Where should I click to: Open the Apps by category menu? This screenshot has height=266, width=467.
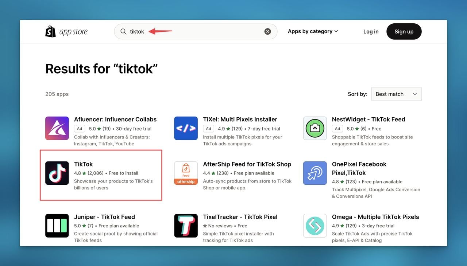click(x=313, y=31)
